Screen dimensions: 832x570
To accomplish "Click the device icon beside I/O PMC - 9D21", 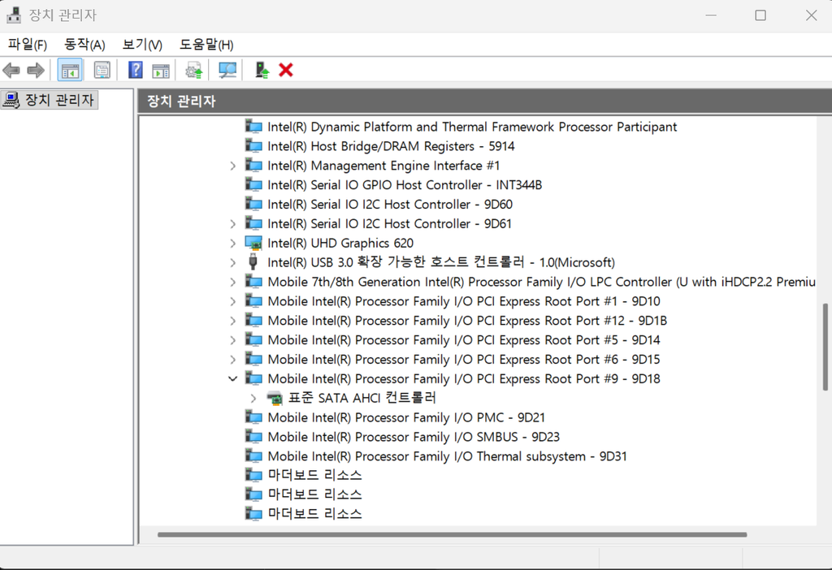I will [x=253, y=417].
